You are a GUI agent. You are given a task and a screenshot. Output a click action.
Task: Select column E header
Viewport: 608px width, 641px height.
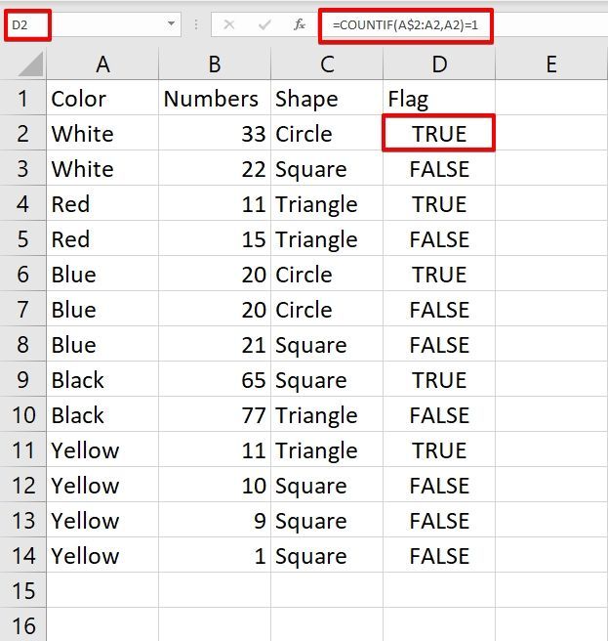[551, 64]
